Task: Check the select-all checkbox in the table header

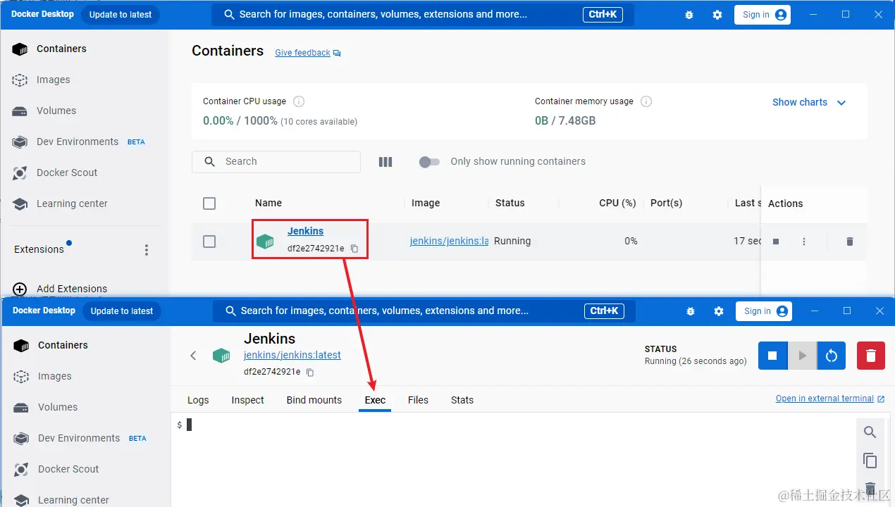Action: 209,204
